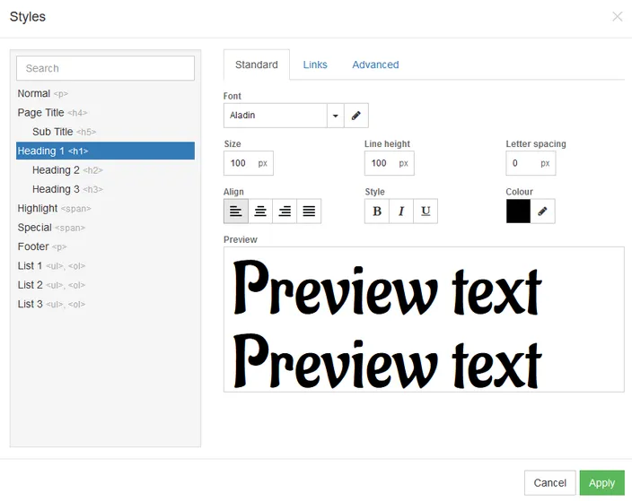Image resolution: width=632 pixels, height=501 pixels.
Task: Switch to the Links tab
Action: 315,65
